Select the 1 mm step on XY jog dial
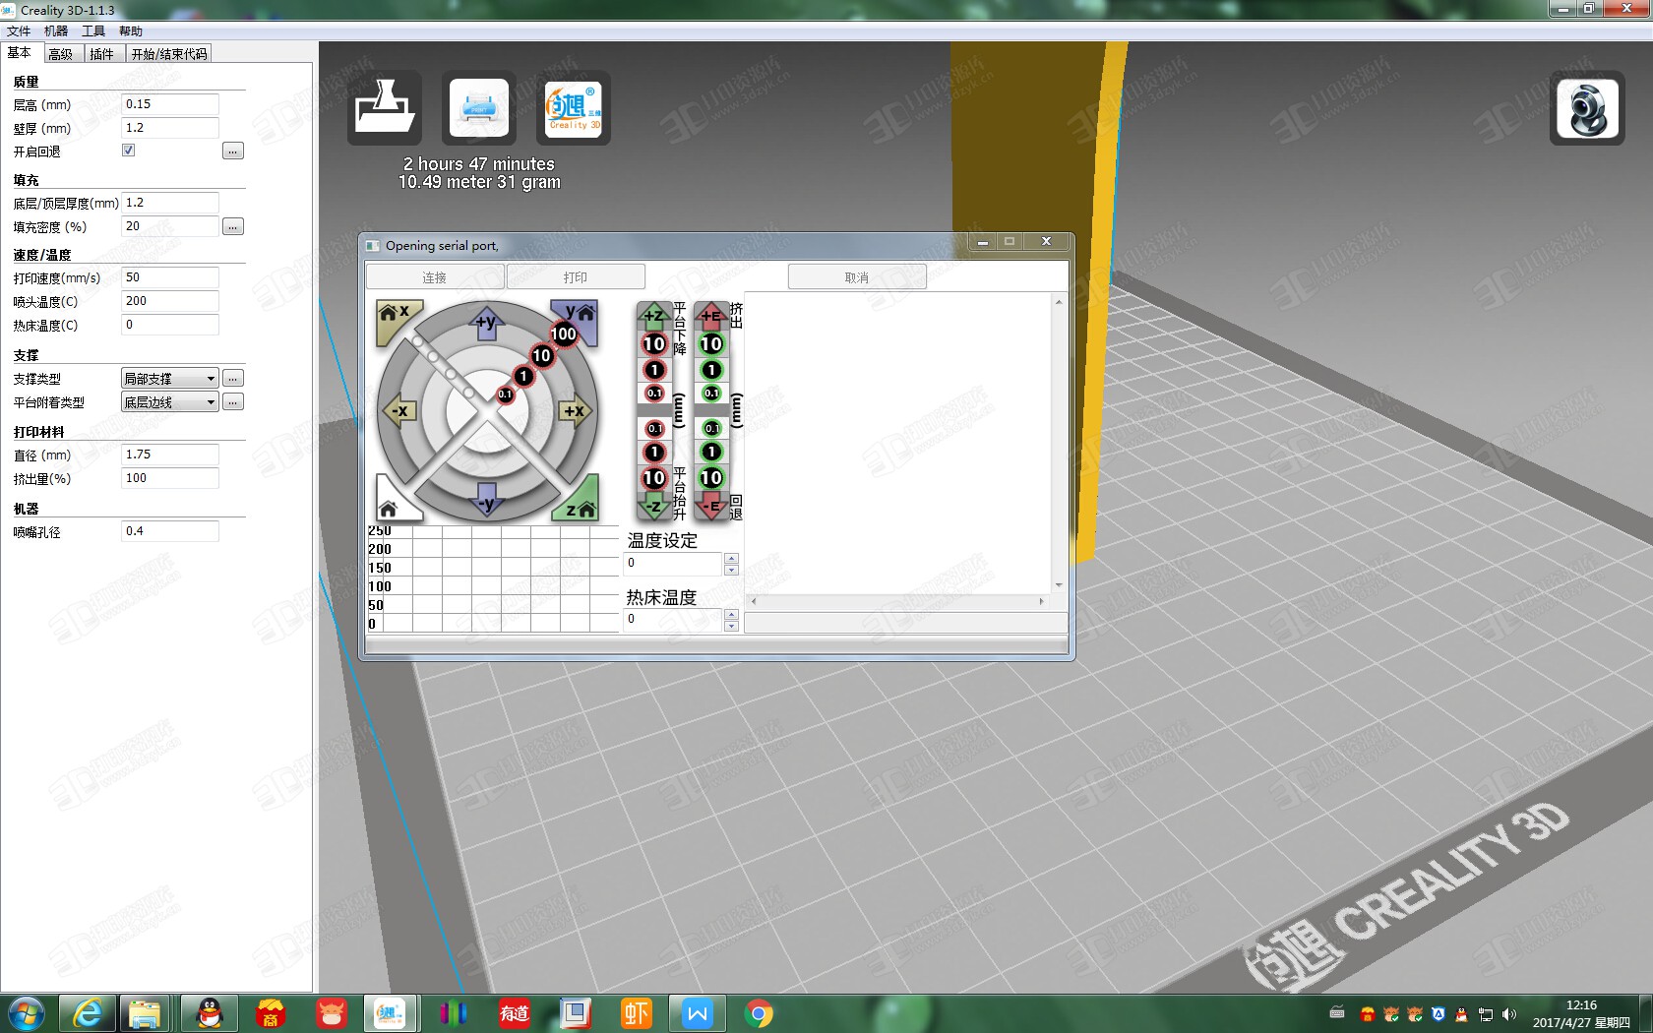The height and width of the screenshot is (1033, 1653). pyautogui.click(x=523, y=376)
